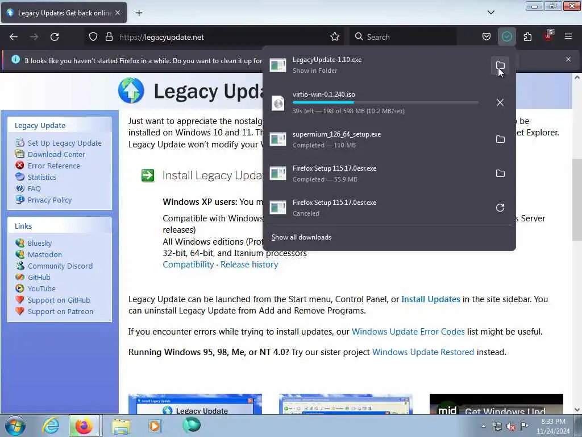
Task: Open the Supermium taskbar icon
Action: pos(192,425)
